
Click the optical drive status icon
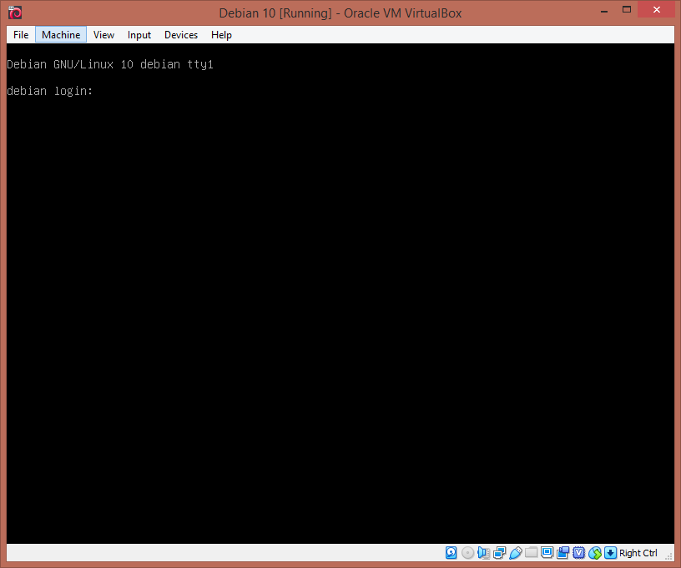467,552
